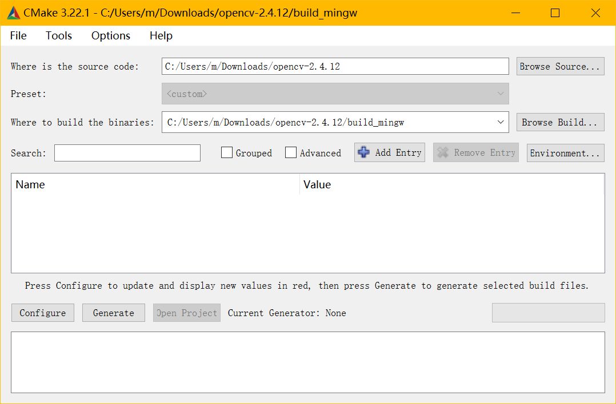Click Browse Build button
616x404 pixels.
tap(560, 122)
